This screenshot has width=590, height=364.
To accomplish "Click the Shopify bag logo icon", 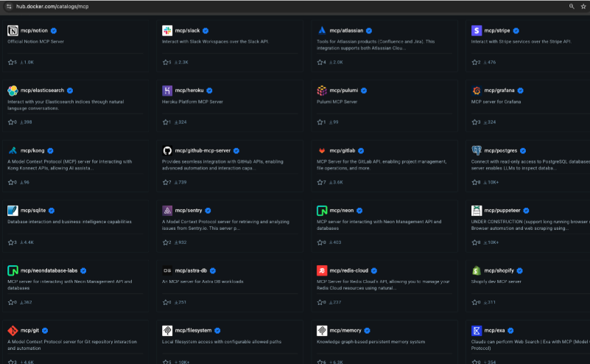I will point(477,271).
